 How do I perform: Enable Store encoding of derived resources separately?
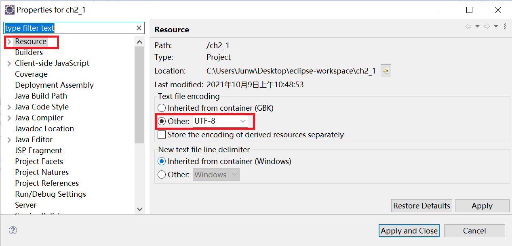[162, 135]
